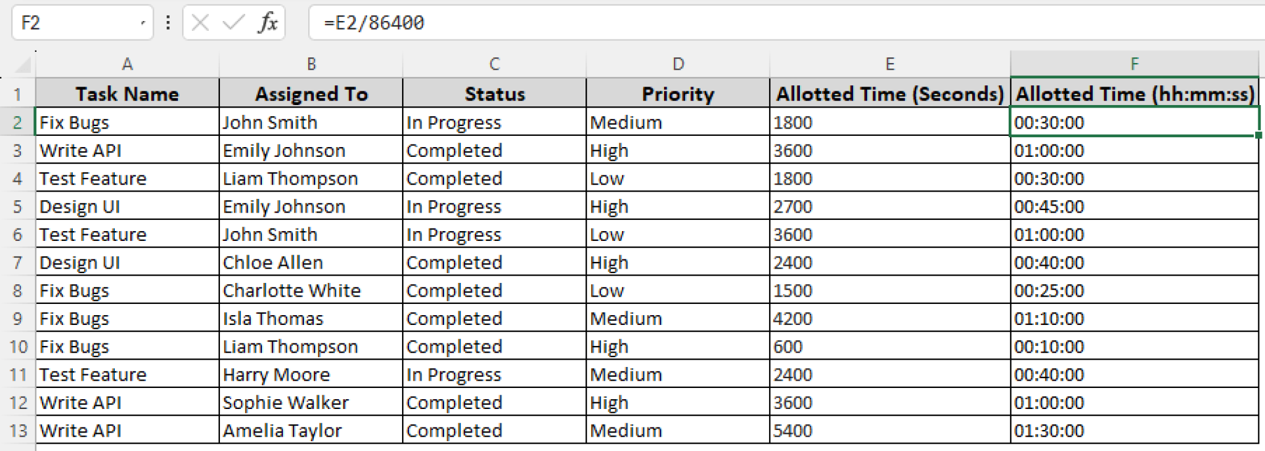Click cell E2 containing 1800
The height and width of the screenshot is (451, 1265).
pyautogui.click(x=889, y=122)
